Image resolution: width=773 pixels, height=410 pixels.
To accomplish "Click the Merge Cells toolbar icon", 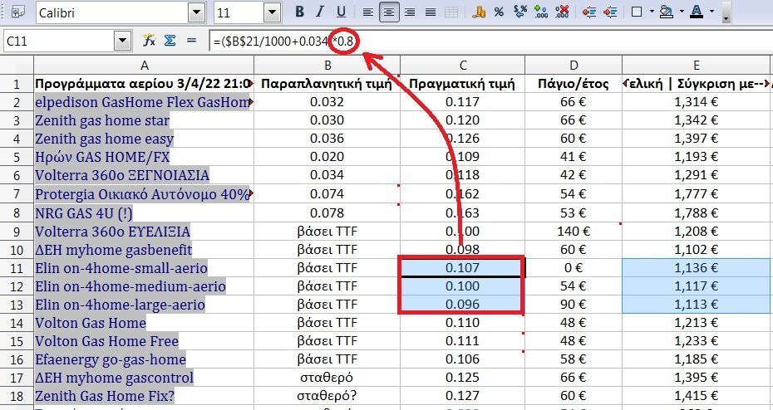I will click(451, 12).
